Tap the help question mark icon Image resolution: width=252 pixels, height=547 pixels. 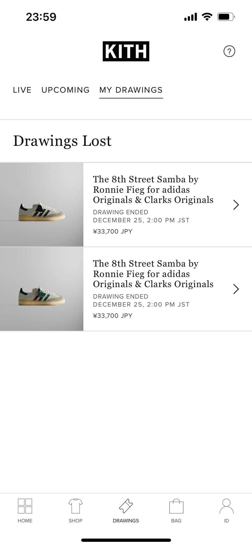(x=229, y=51)
